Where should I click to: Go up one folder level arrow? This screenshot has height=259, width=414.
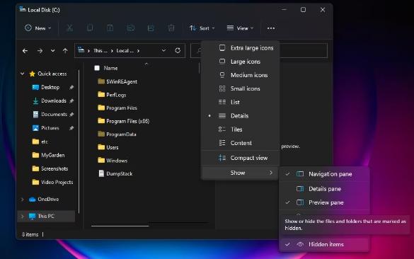pos(65,51)
